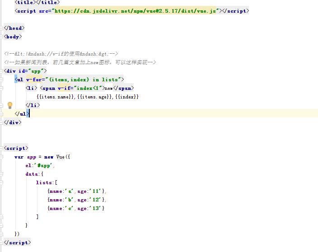Image resolution: width=318 pixels, height=252 pixels.
Task: Click the closing ] bracket of lists
Action: click(37, 217)
